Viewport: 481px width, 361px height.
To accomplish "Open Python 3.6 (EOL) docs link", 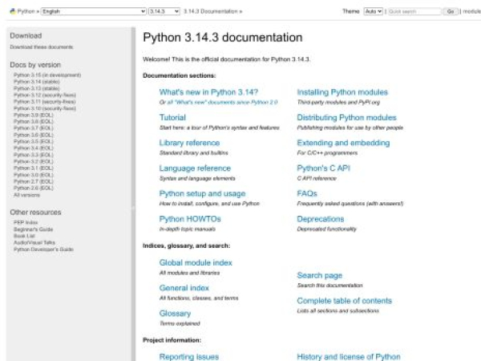I will click(34, 135).
